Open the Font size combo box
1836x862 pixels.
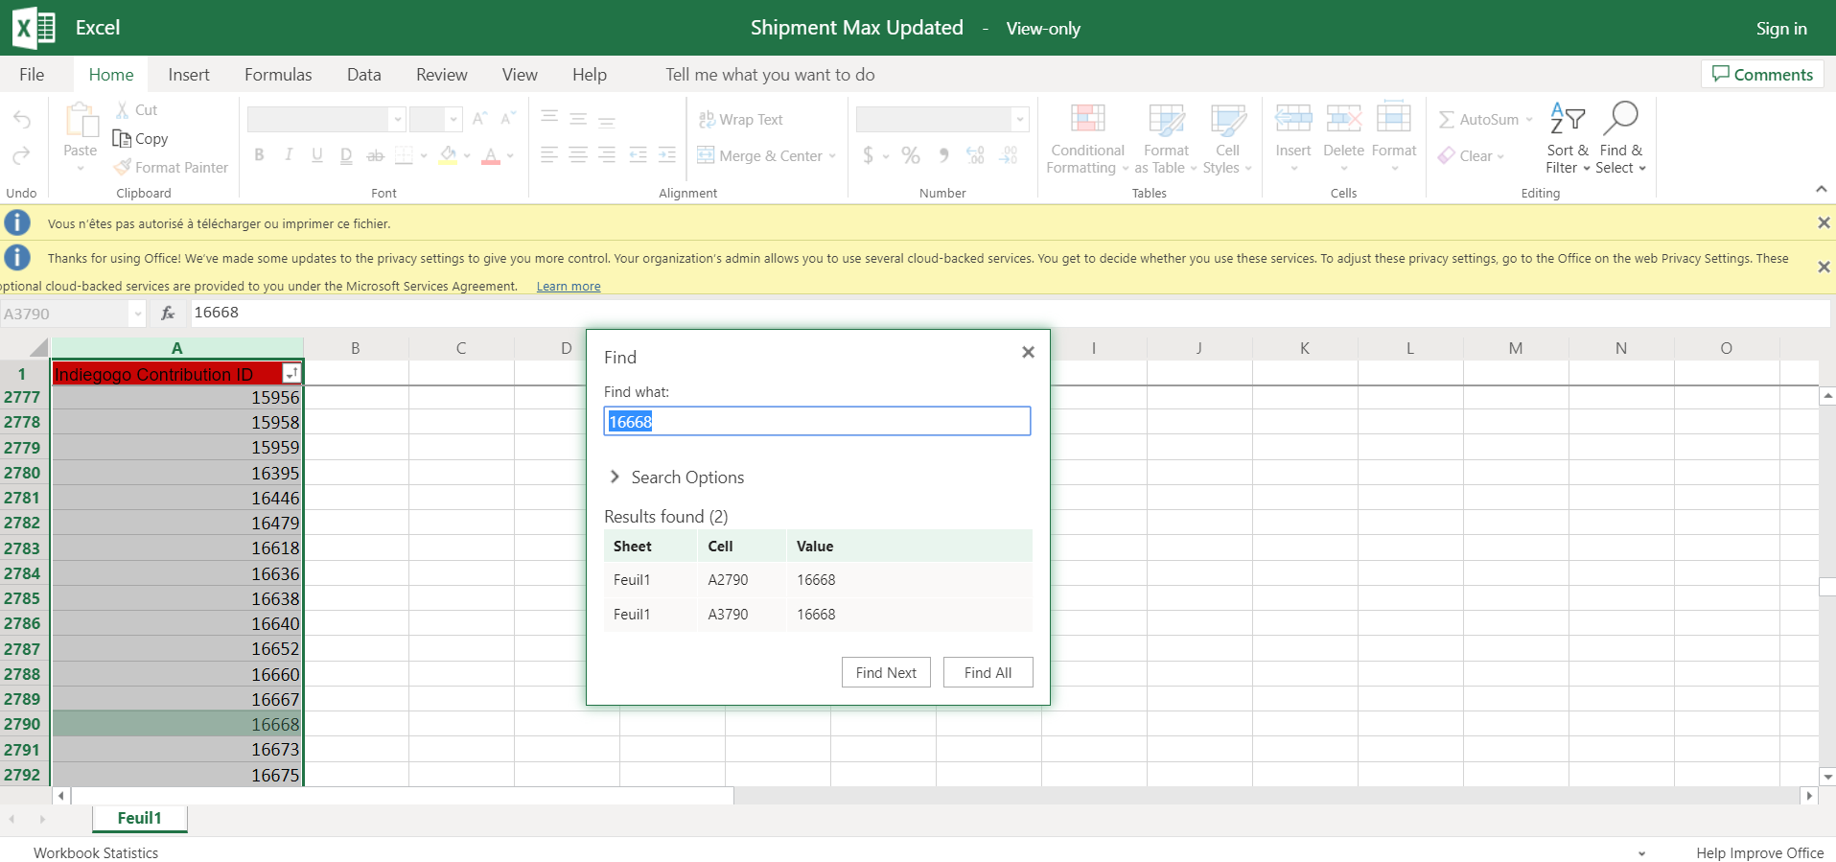click(x=436, y=119)
